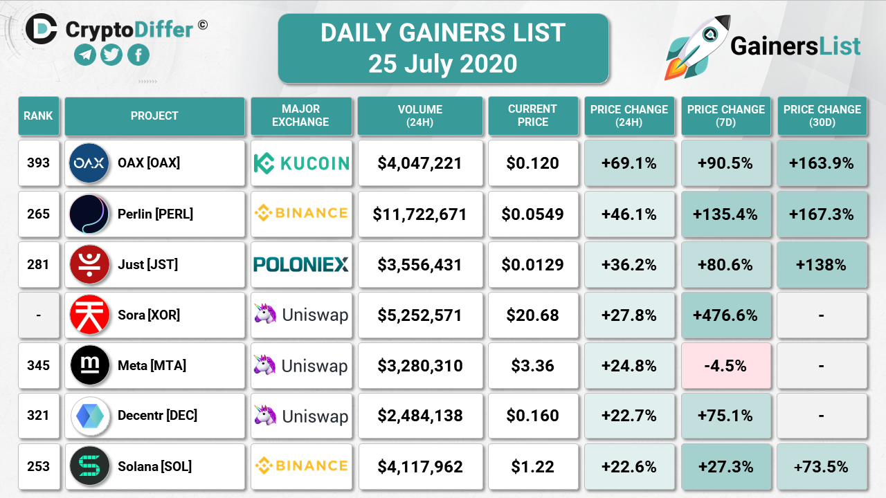The height and width of the screenshot is (498, 886).
Task: Click the $11,722,671 volume cell
Action: tap(420, 214)
